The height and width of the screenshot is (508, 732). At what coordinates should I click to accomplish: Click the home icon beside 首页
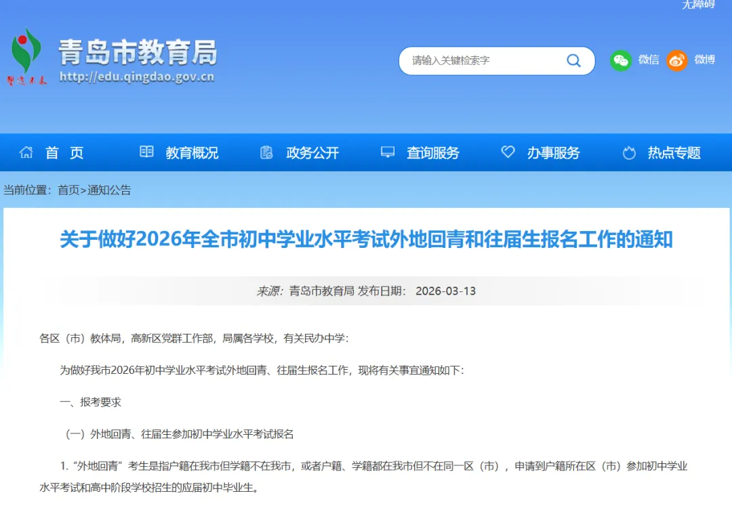(x=26, y=152)
